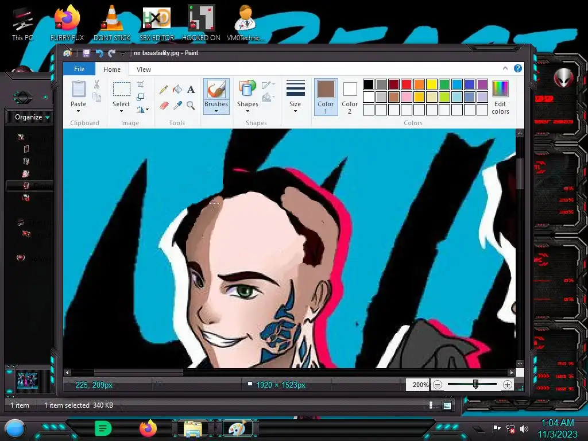Select the Color picker eyedropper tool
This screenshot has height=441, width=588.
(x=177, y=106)
